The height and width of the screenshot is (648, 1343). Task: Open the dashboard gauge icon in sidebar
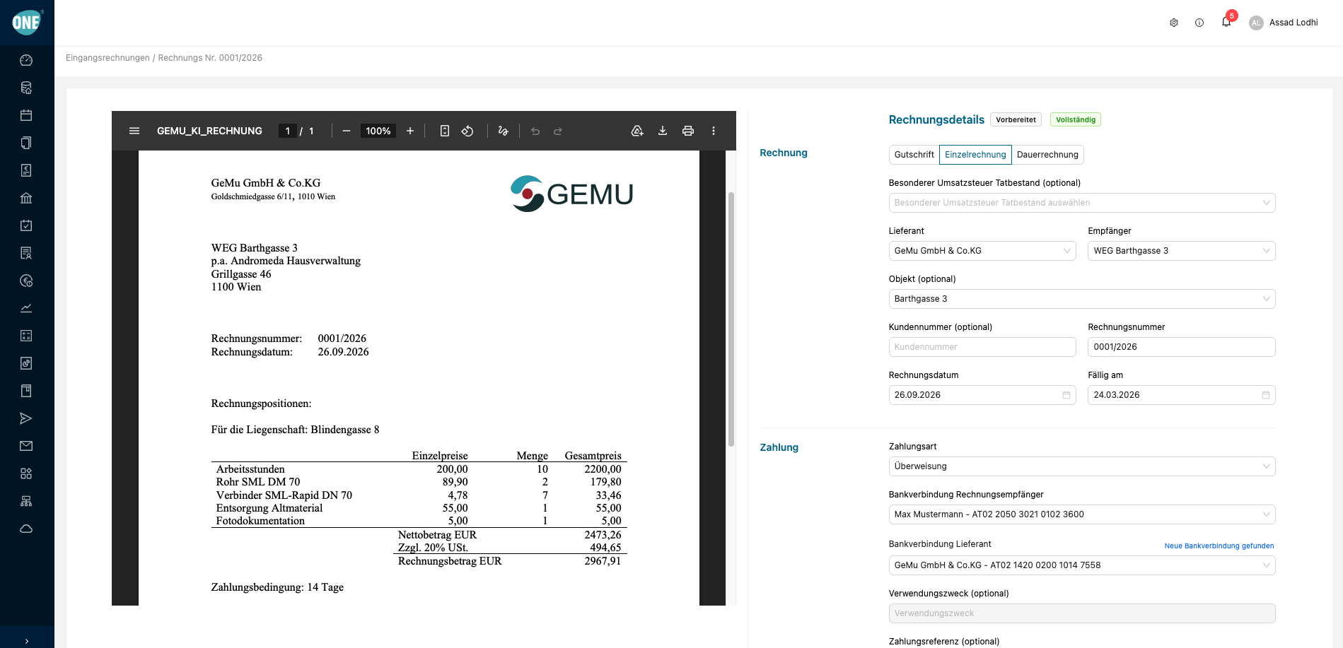point(26,60)
